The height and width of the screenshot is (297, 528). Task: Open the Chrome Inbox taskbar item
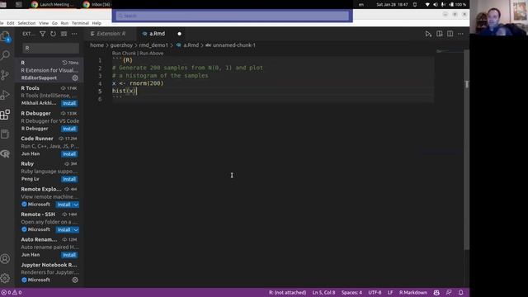97,4
